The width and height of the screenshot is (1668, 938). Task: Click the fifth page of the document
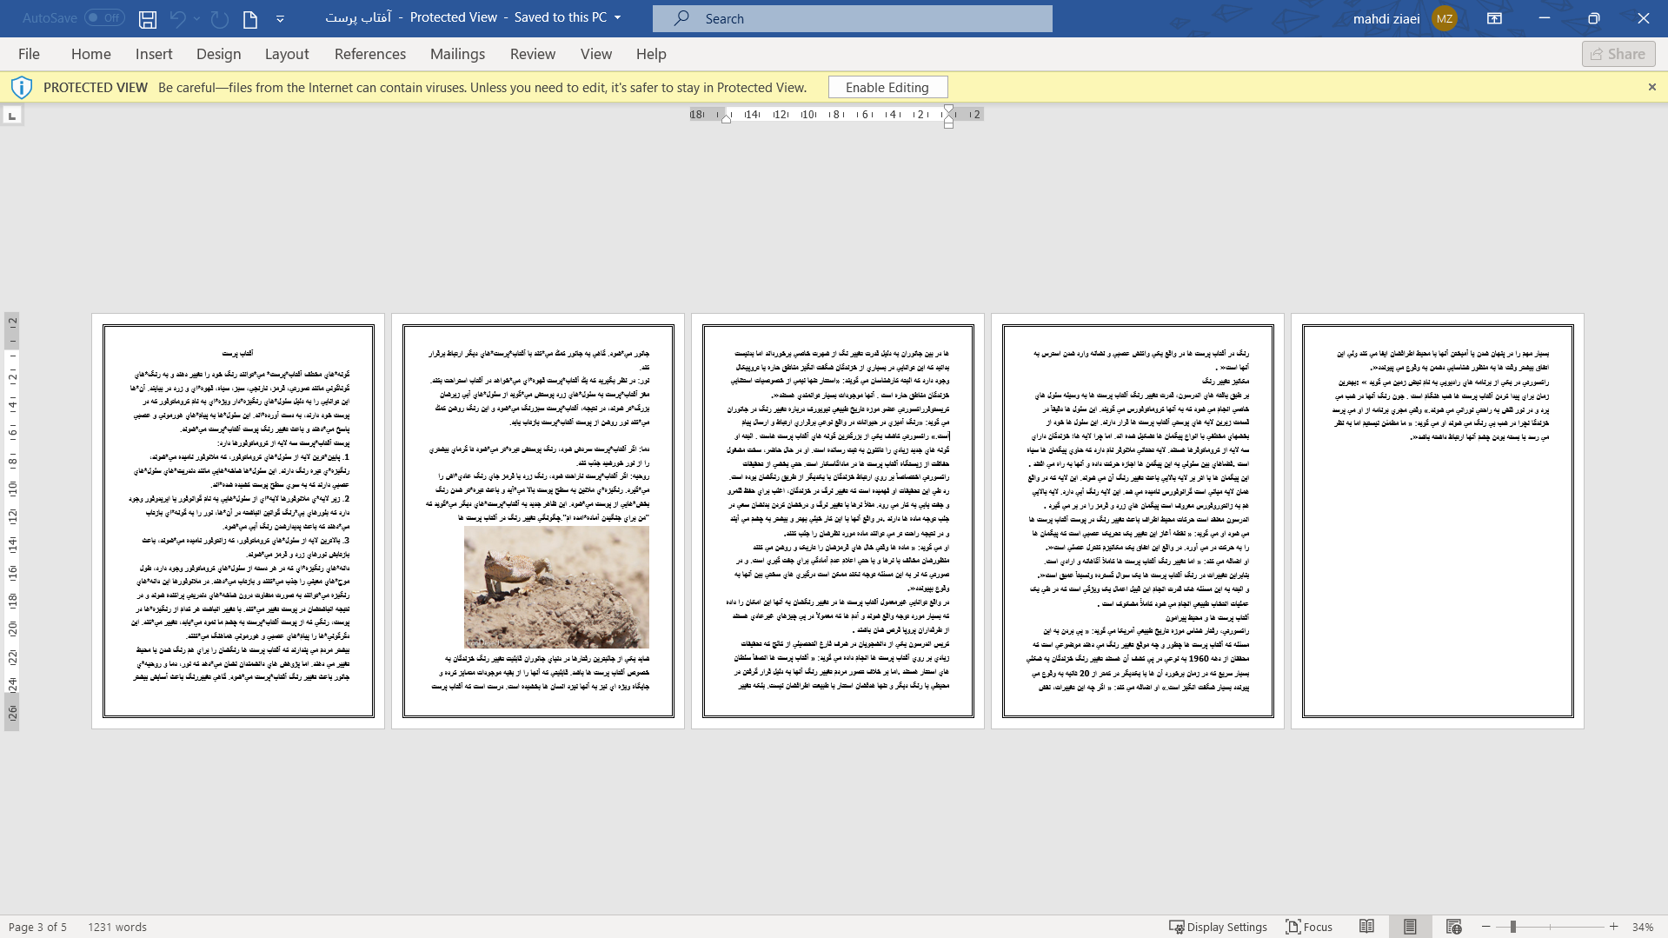1438,521
